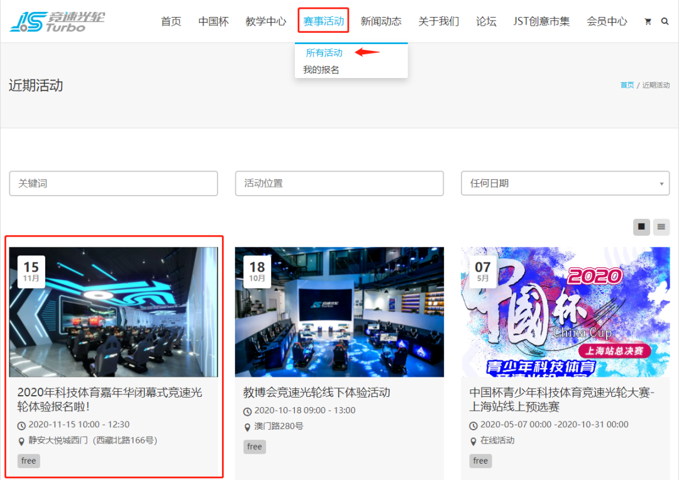Open the 2020 China Cup event thumbnail

pos(566,312)
